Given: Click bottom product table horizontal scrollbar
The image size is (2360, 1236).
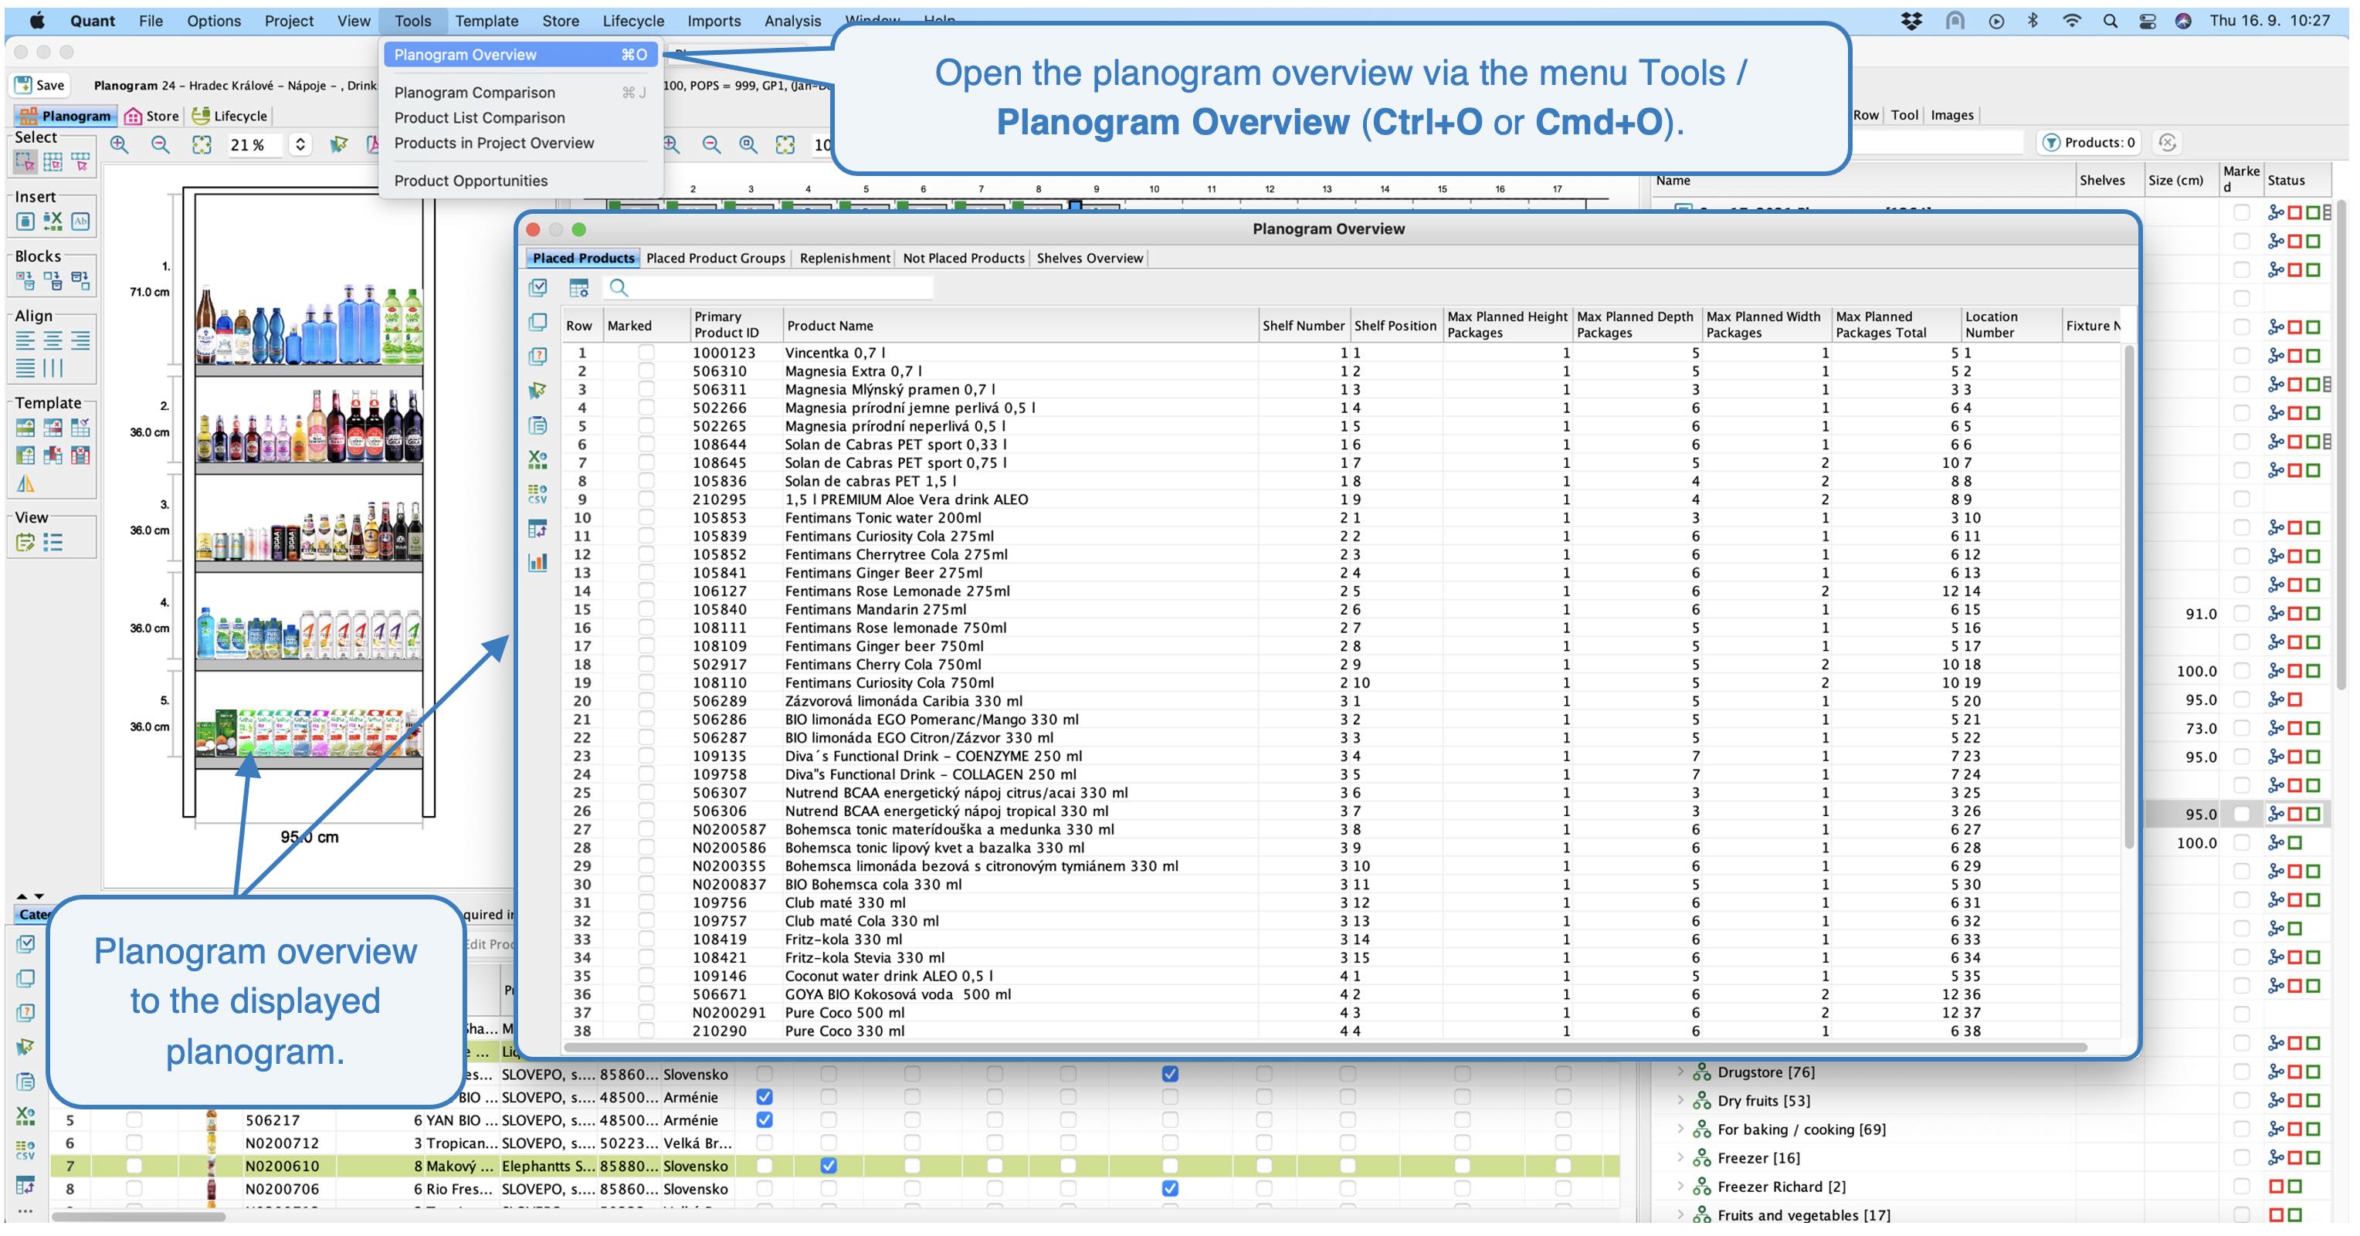Looking at the screenshot, I should tap(138, 1217).
